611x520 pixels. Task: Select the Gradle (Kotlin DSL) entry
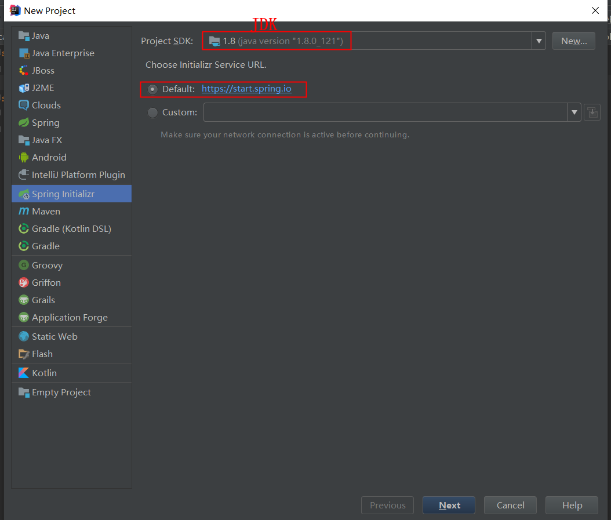pyautogui.click(x=72, y=229)
